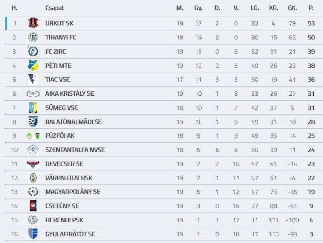Open the FC Zirc crest icon
This screenshot has width=323, height=243.
pyautogui.click(x=33, y=52)
